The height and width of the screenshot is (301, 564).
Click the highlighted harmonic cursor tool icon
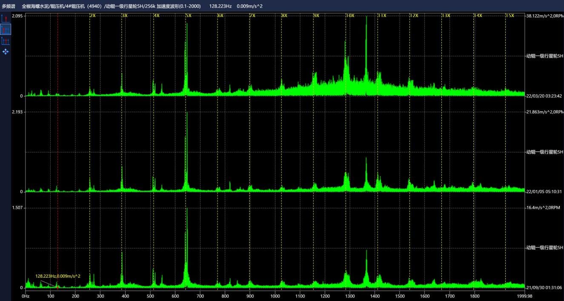pos(6,29)
